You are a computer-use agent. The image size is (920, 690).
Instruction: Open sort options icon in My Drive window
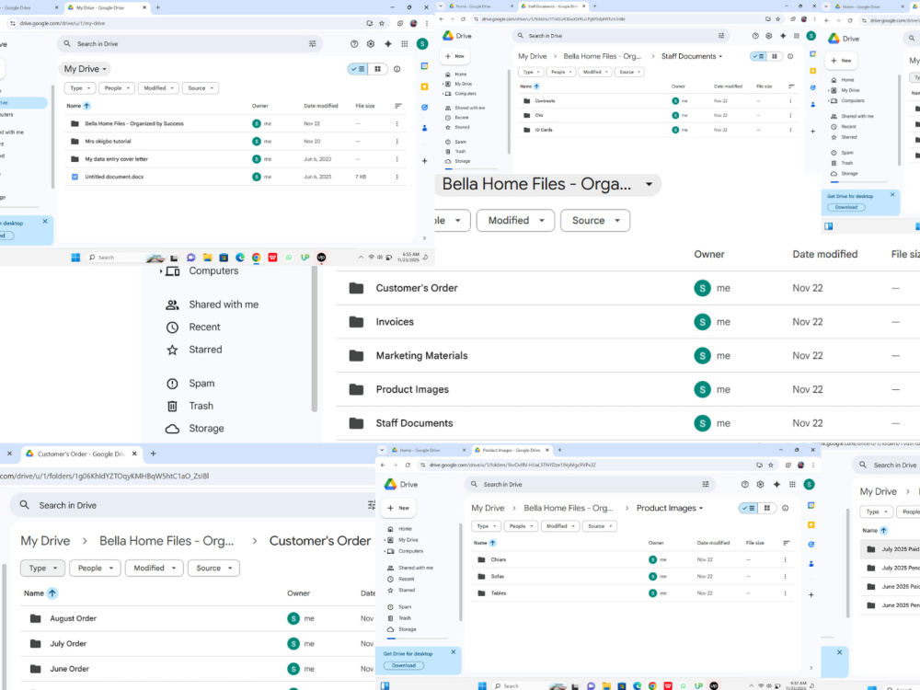click(x=398, y=106)
